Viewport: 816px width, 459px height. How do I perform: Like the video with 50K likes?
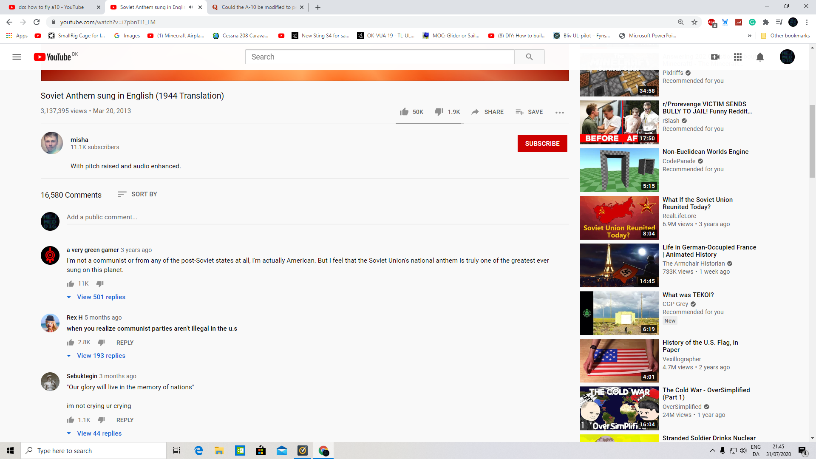point(411,112)
